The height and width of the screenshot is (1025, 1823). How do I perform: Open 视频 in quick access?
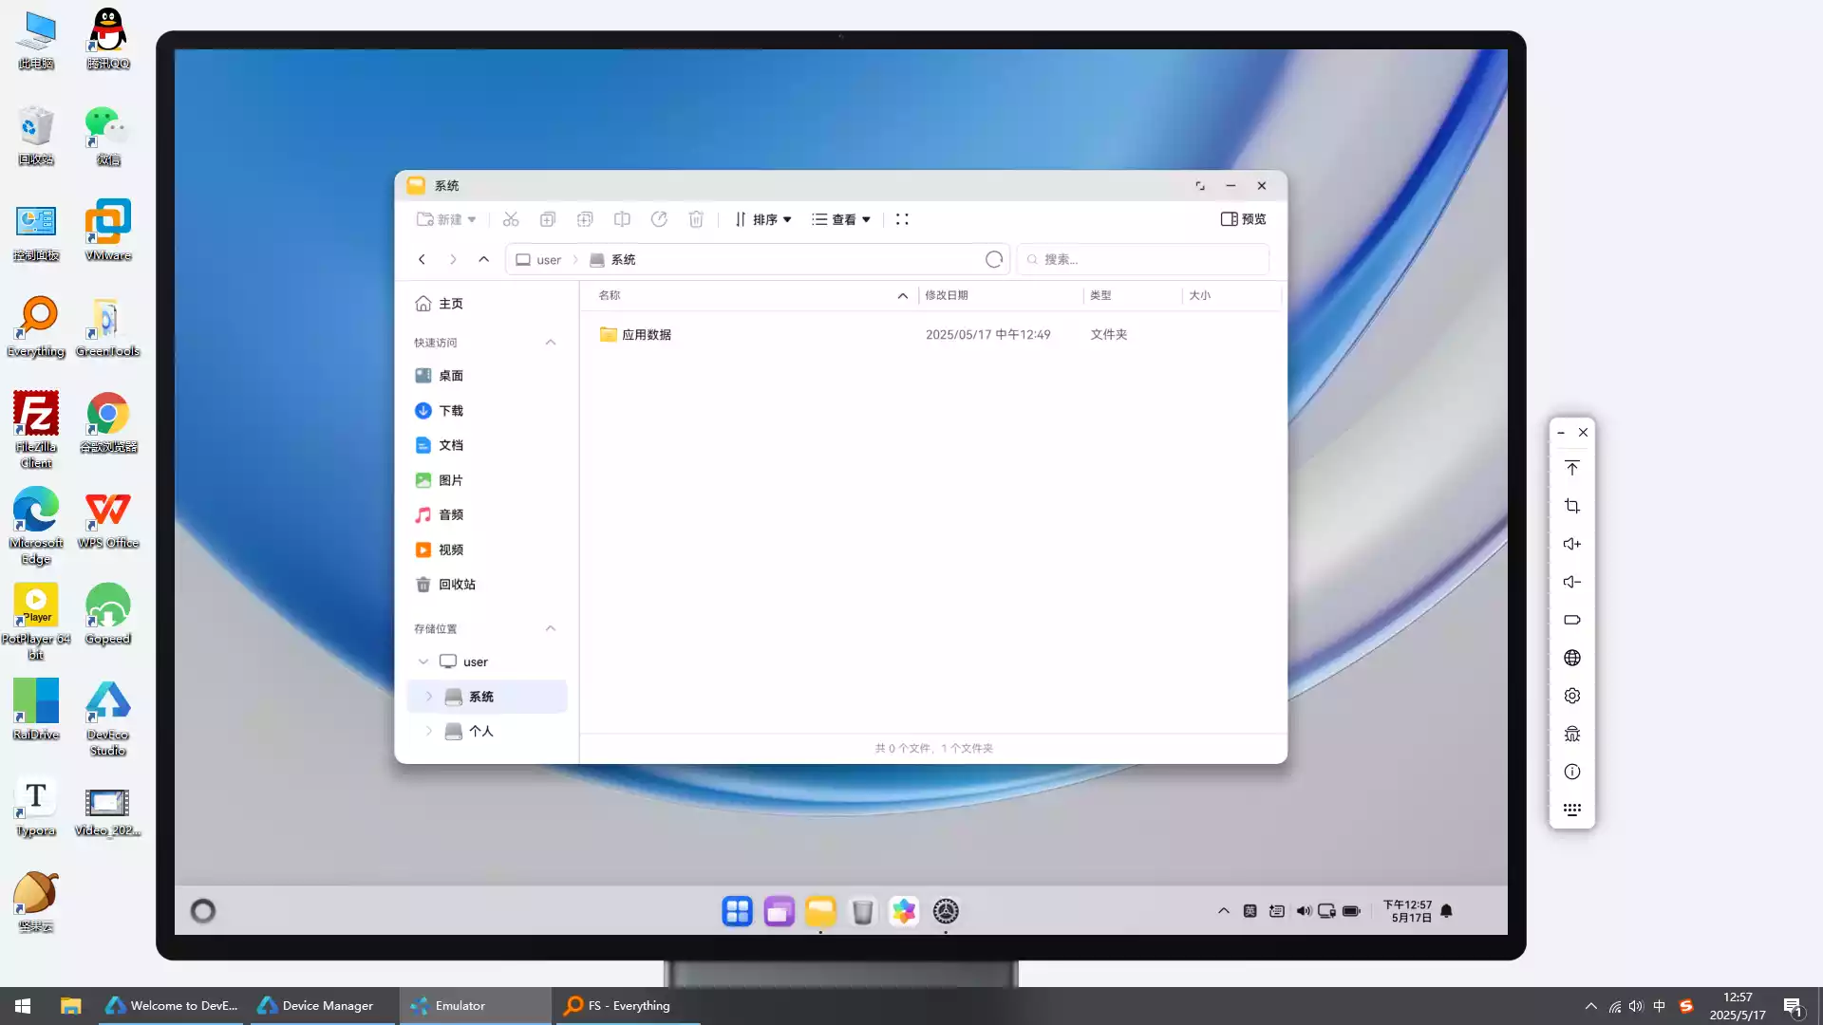click(486, 550)
